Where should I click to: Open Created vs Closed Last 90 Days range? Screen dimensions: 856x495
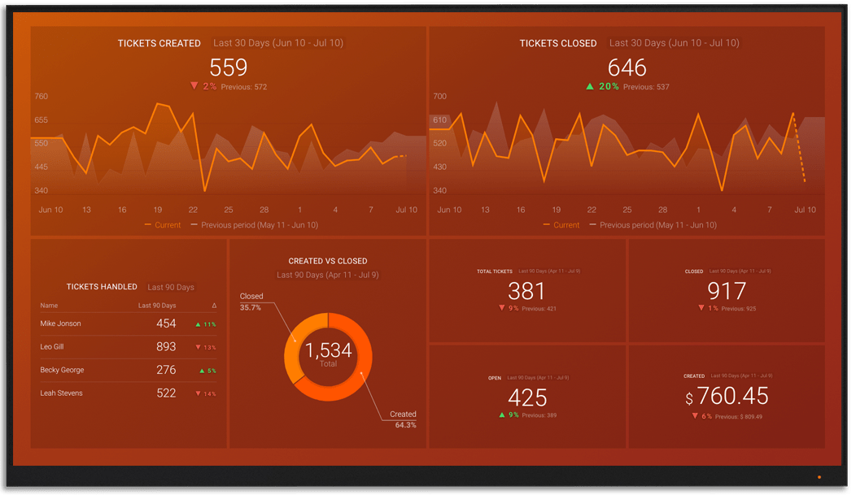[x=327, y=276]
